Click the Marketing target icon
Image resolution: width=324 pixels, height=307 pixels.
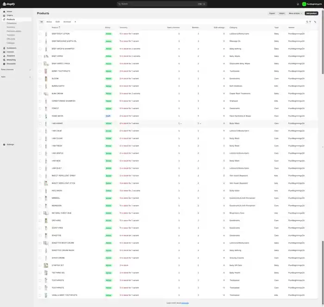tap(4, 60)
